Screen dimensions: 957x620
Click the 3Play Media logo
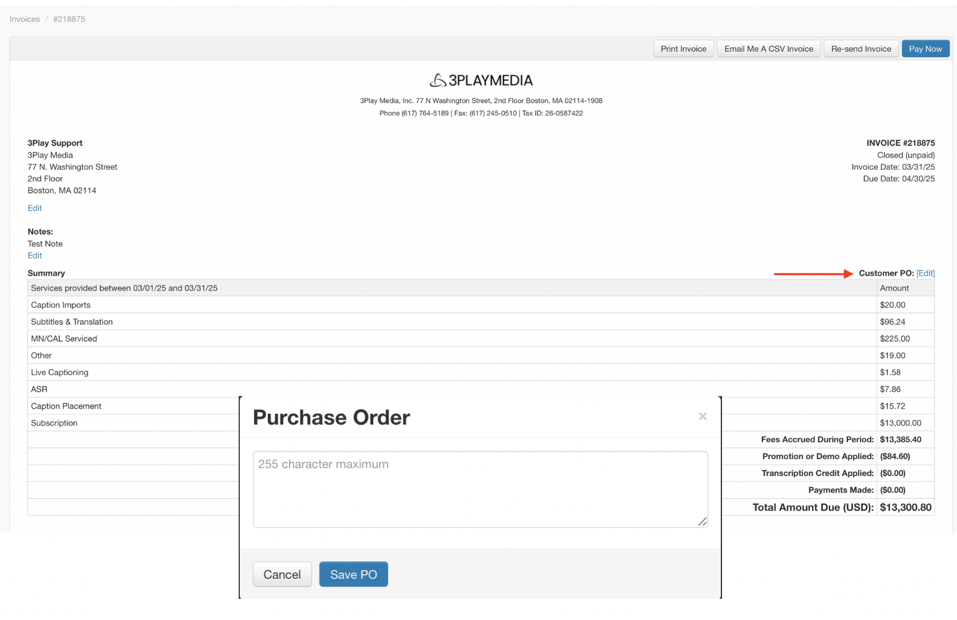click(481, 80)
